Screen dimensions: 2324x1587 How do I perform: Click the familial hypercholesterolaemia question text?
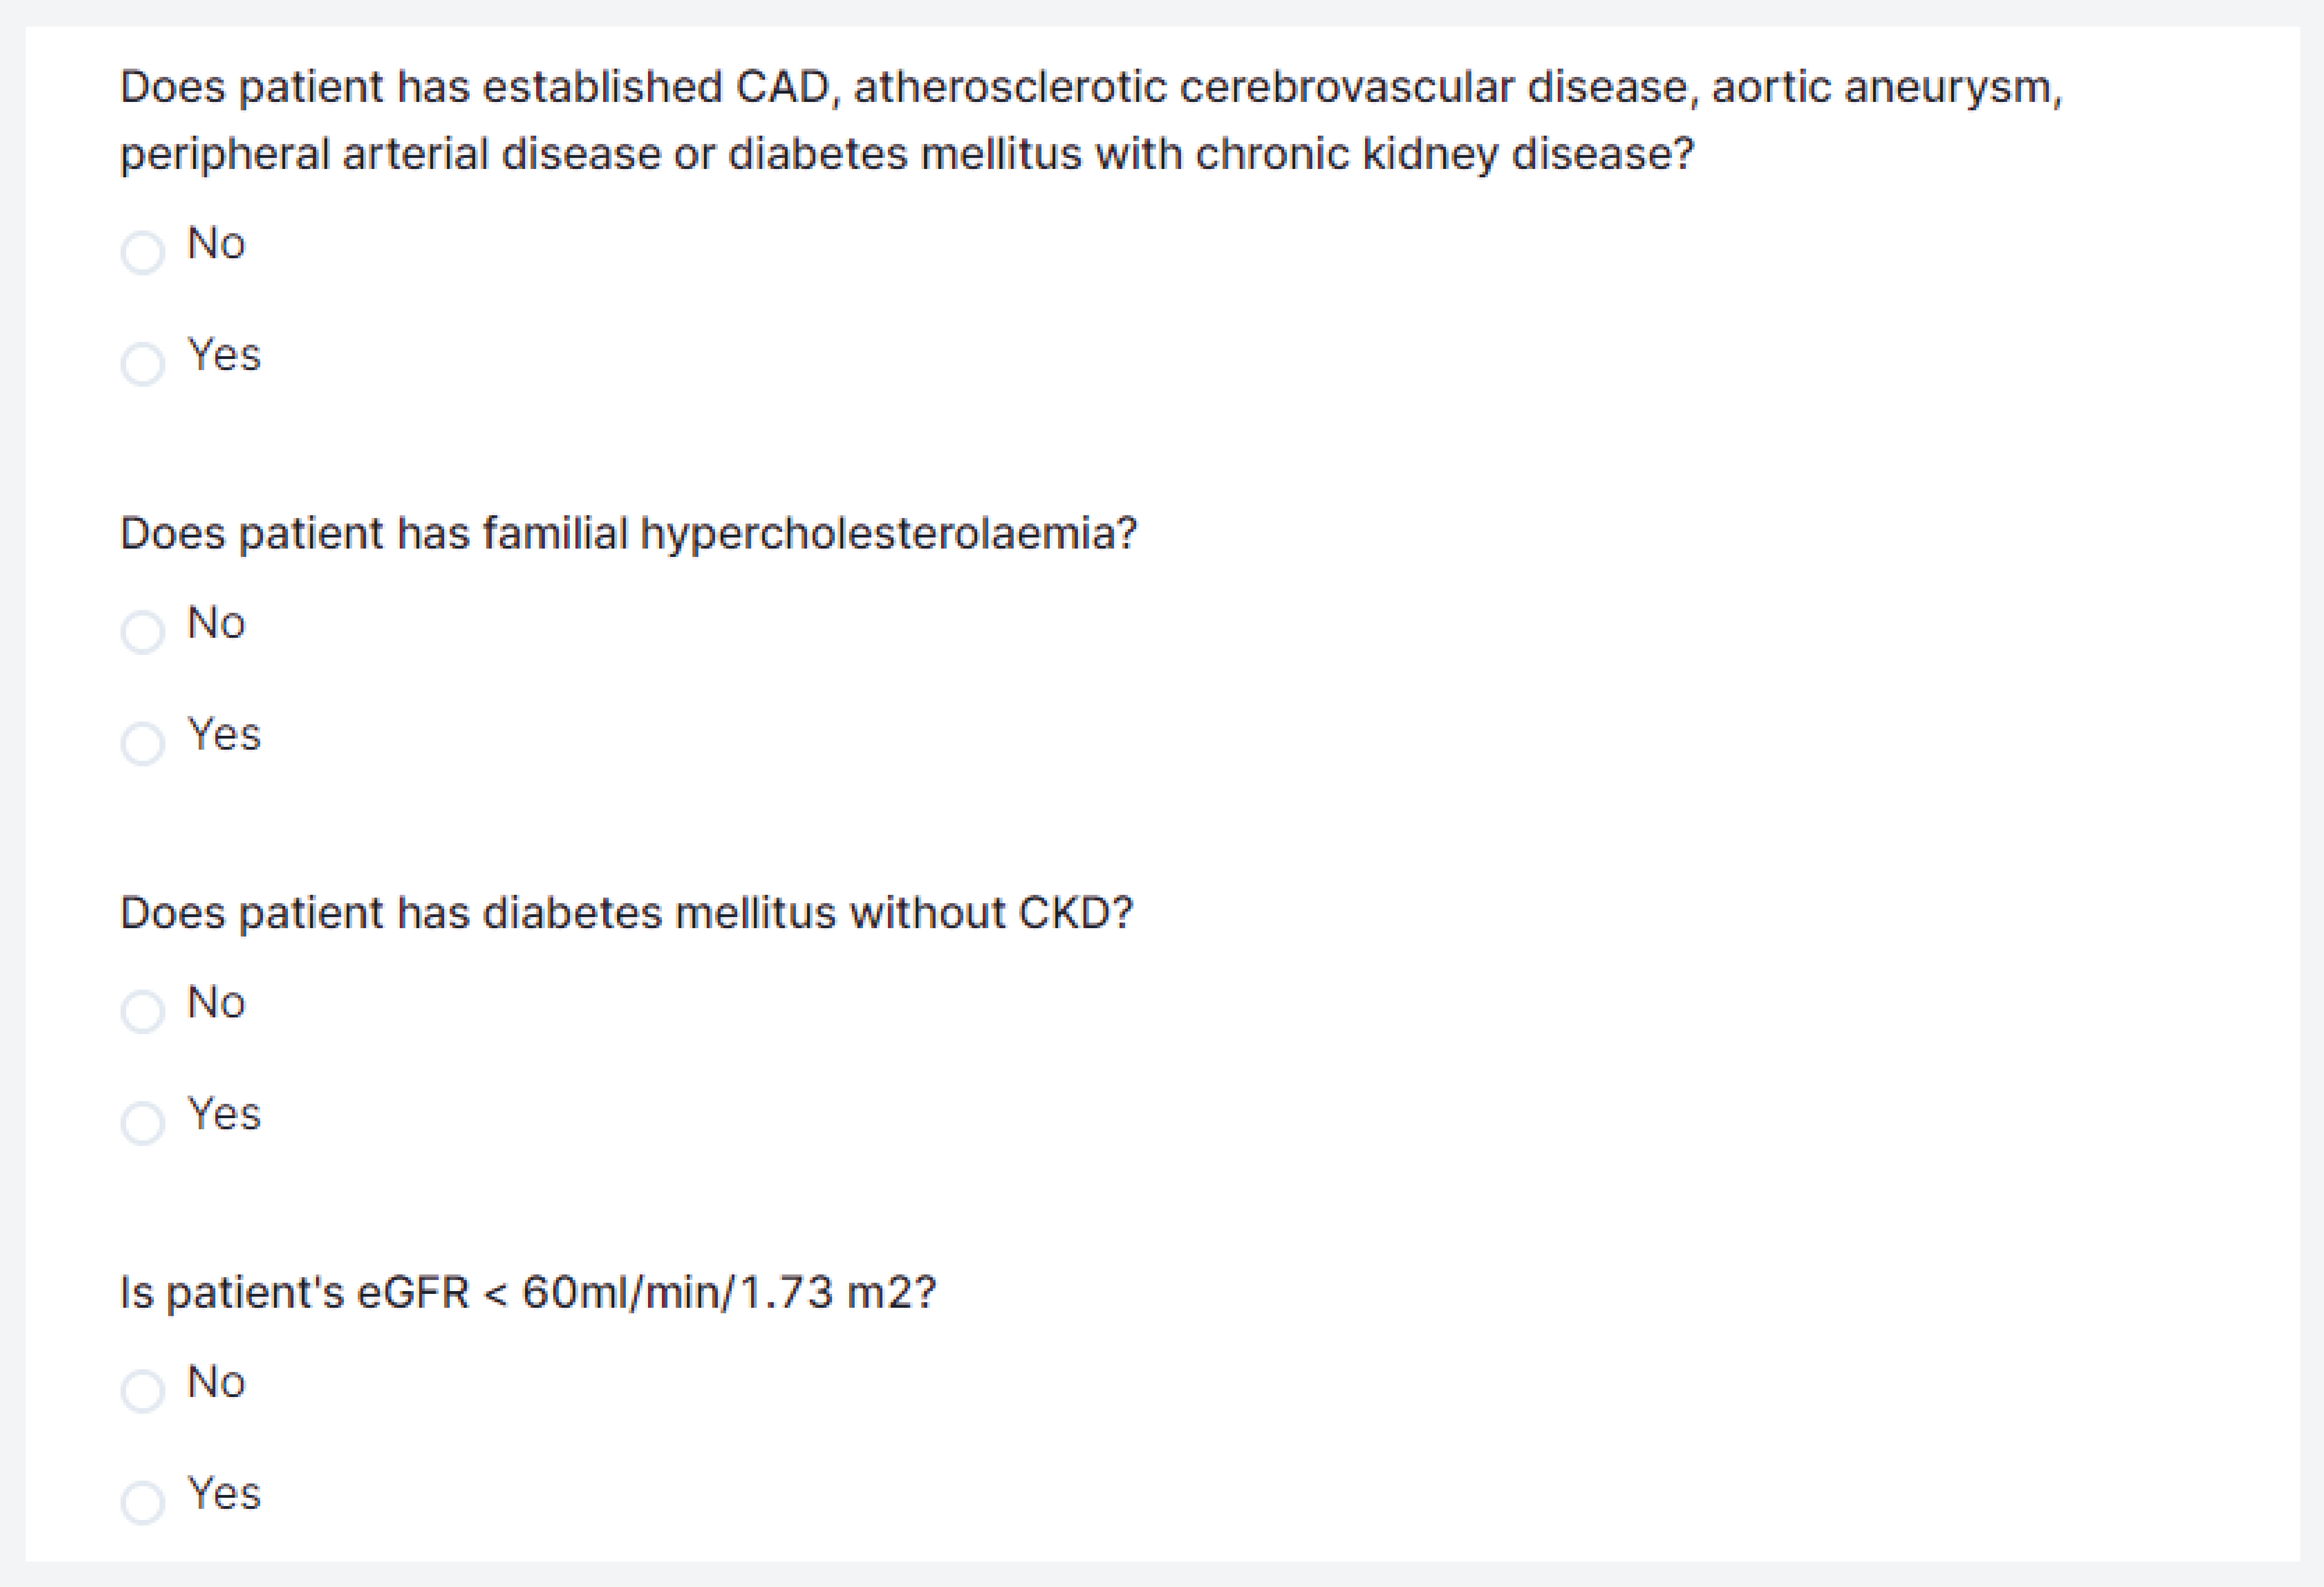pos(628,533)
